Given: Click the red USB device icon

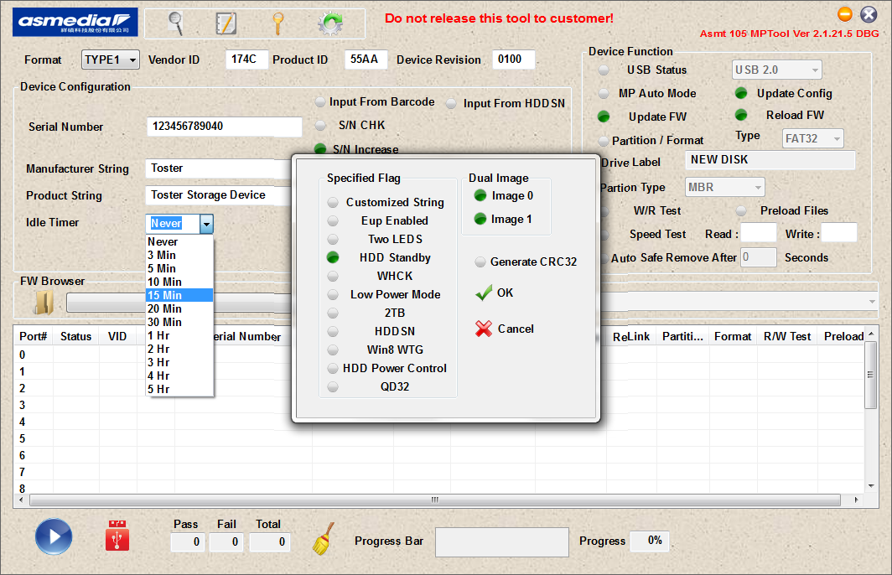Looking at the screenshot, I should coord(117,536).
